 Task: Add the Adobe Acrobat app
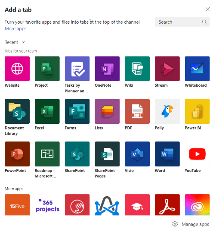(x=167, y=205)
